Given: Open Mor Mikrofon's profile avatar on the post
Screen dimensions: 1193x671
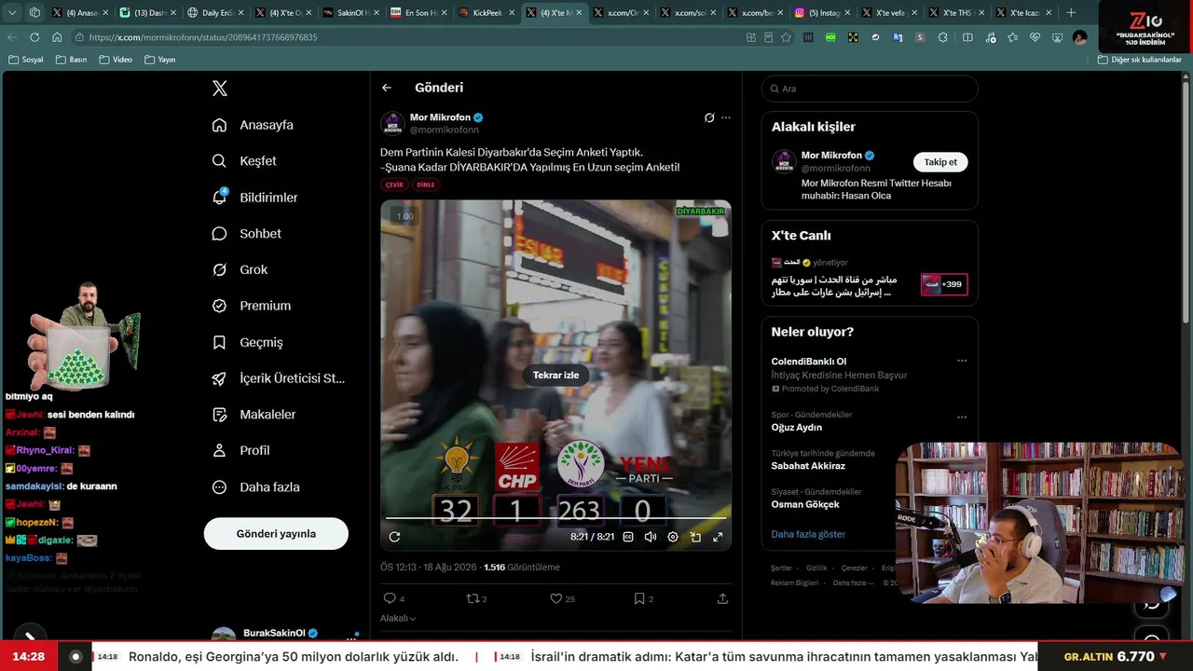Looking at the screenshot, I should (x=392, y=124).
